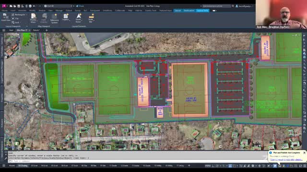Click the command line customize wrench icon

tap(5, 158)
